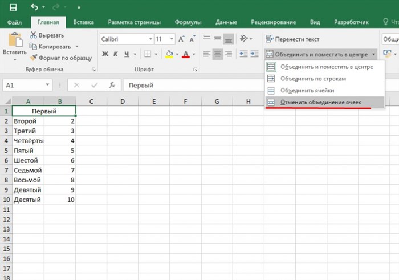Open the Копировать dropdown arrow
The image size is (399, 280).
(x=76, y=47)
